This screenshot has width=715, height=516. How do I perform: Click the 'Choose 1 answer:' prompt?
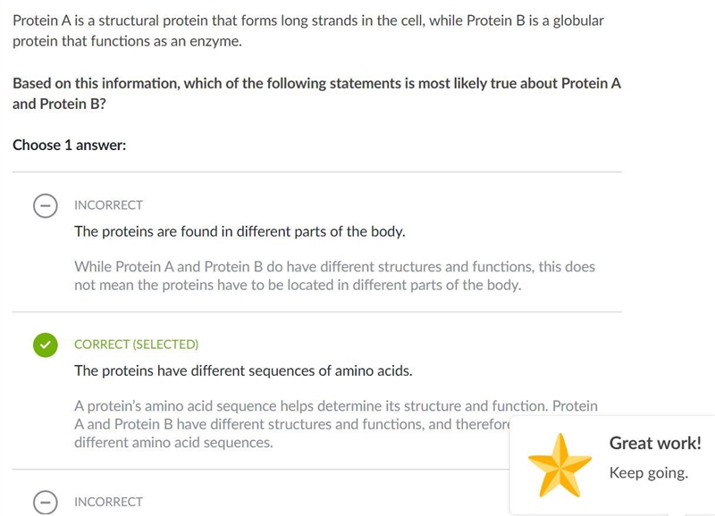click(70, 145)
